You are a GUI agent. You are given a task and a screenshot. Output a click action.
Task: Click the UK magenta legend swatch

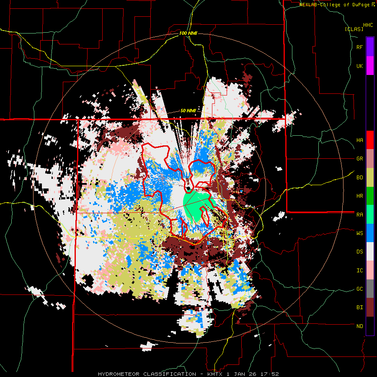point(370,66)
